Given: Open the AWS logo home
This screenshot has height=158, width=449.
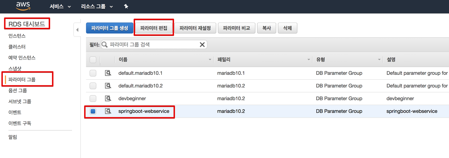Looking at the screenshot, I should (x=23, y=6).
